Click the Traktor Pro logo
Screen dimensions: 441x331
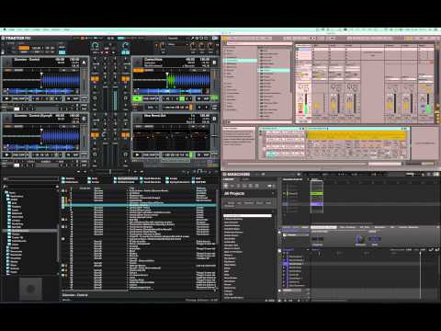(17, 39)
